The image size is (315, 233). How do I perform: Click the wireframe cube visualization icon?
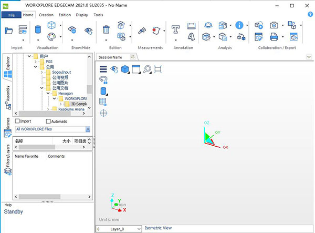point(51,25)
